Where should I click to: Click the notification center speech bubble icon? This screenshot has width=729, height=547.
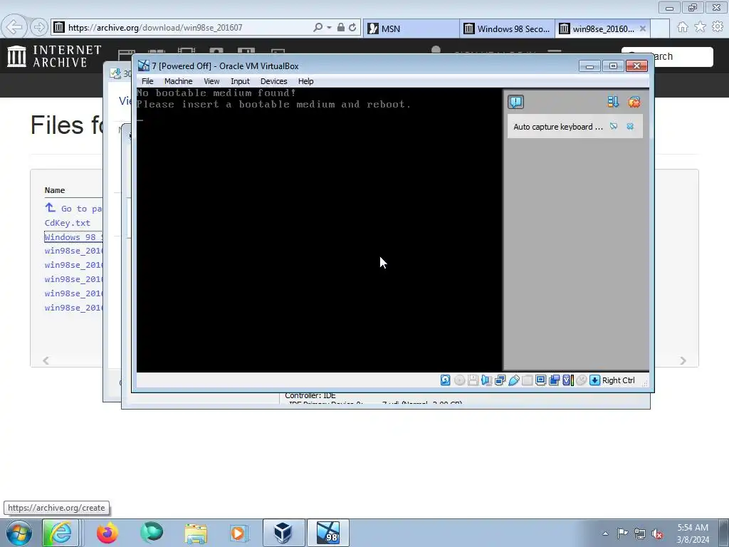click(x=515, y=102)
